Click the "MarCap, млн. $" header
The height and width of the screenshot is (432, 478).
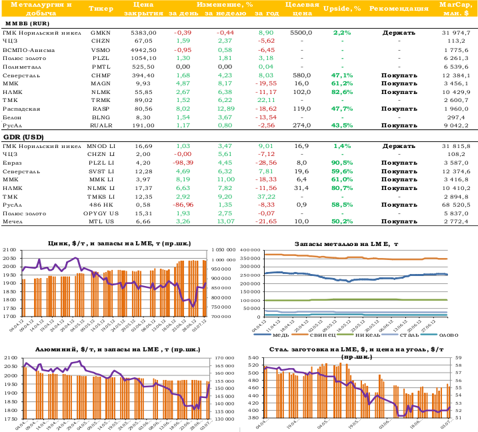[x=456, y=9]
